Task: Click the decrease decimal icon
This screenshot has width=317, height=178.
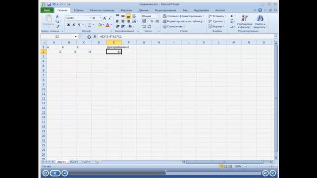Action: click(x=150, y=26)
